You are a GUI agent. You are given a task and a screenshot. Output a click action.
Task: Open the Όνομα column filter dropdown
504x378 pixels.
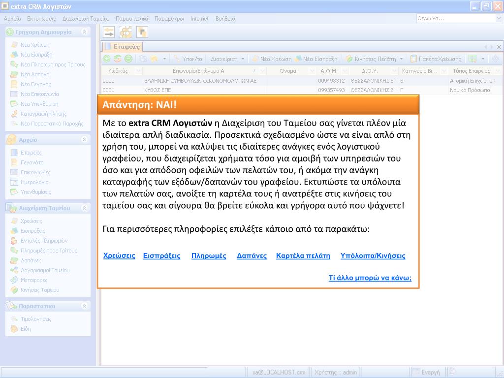click(312, 71)
